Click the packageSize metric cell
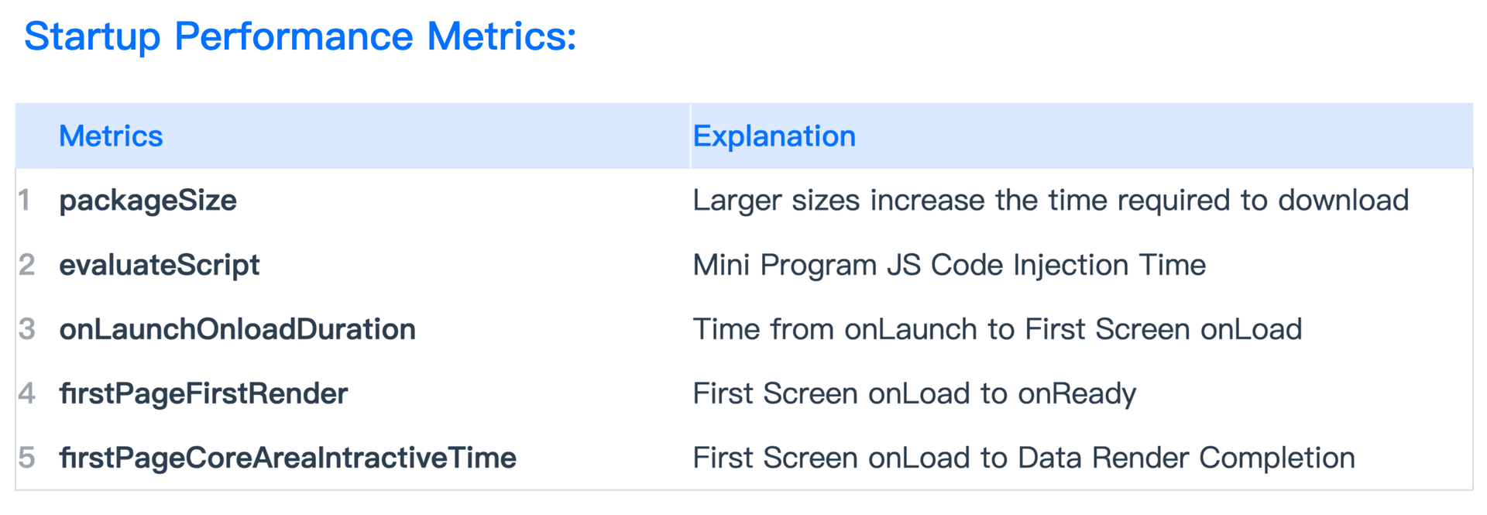1487x515 pixels. tap(148, 201)
